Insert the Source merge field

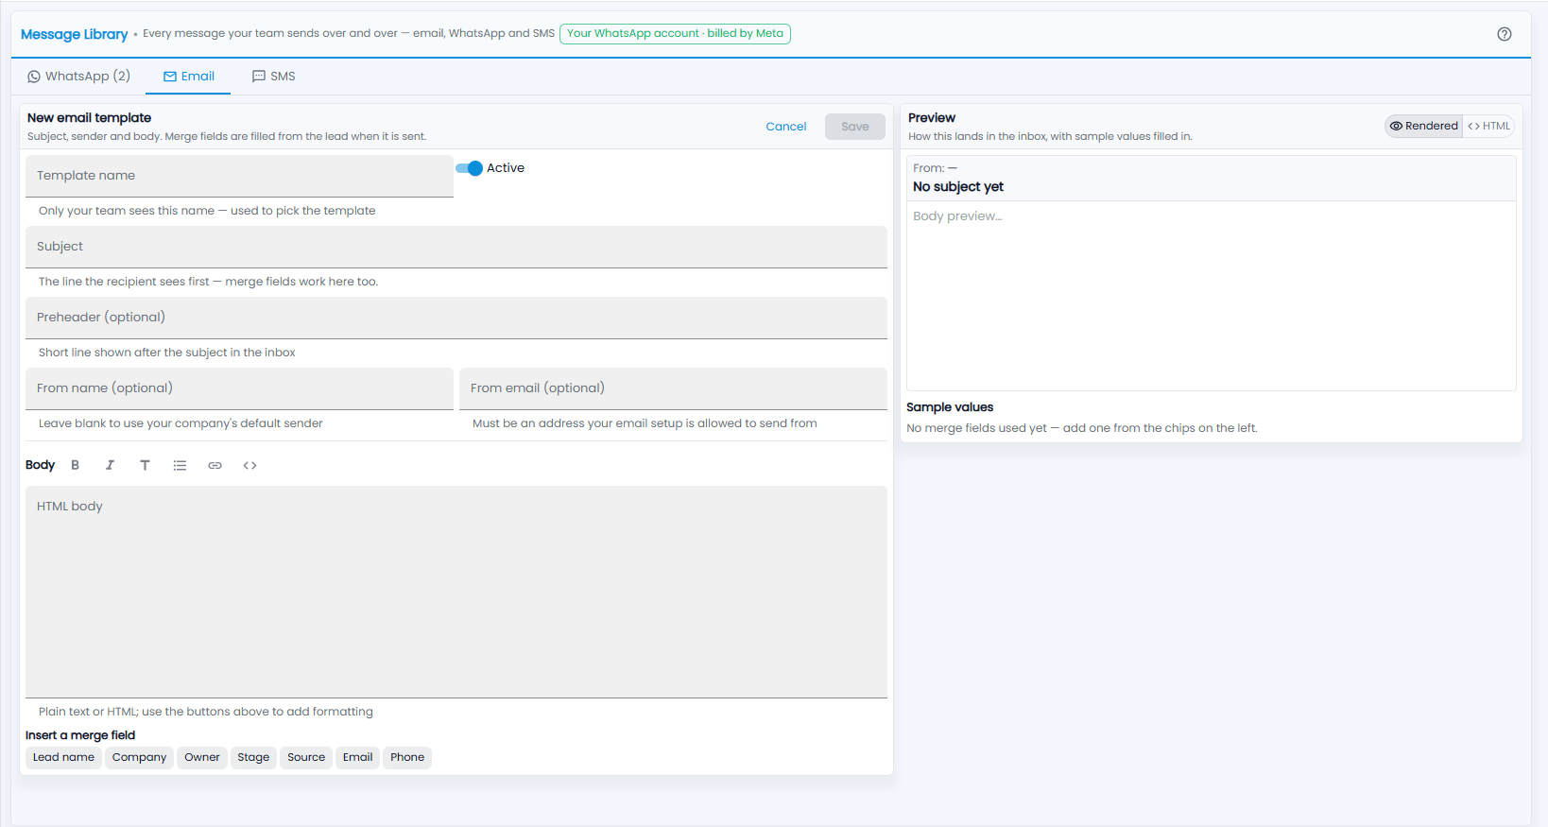[306, 757]
